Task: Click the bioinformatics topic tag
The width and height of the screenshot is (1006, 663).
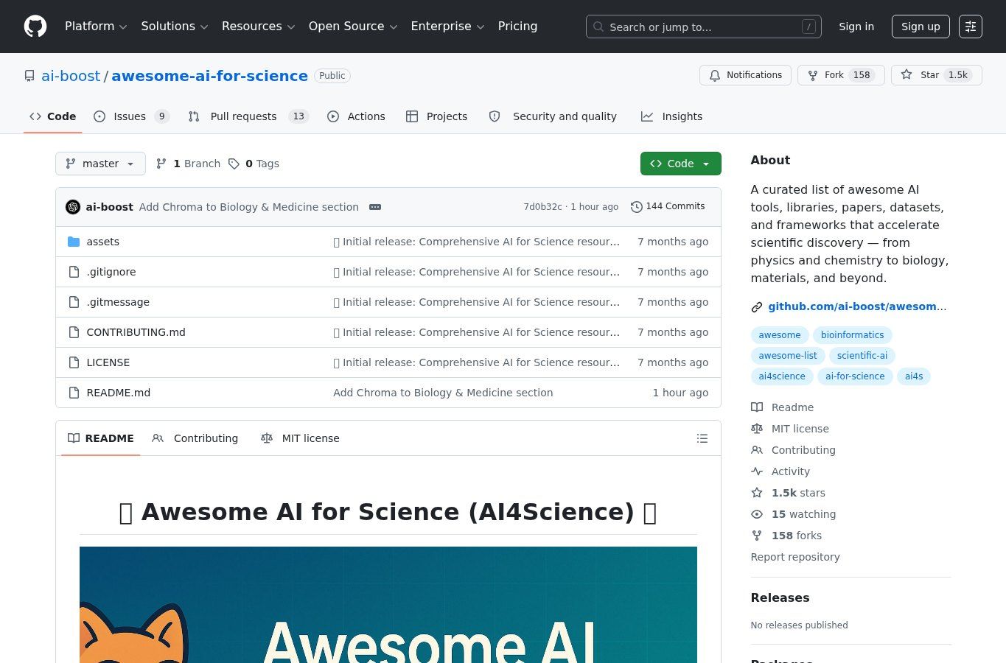Action: pos(852,335)
